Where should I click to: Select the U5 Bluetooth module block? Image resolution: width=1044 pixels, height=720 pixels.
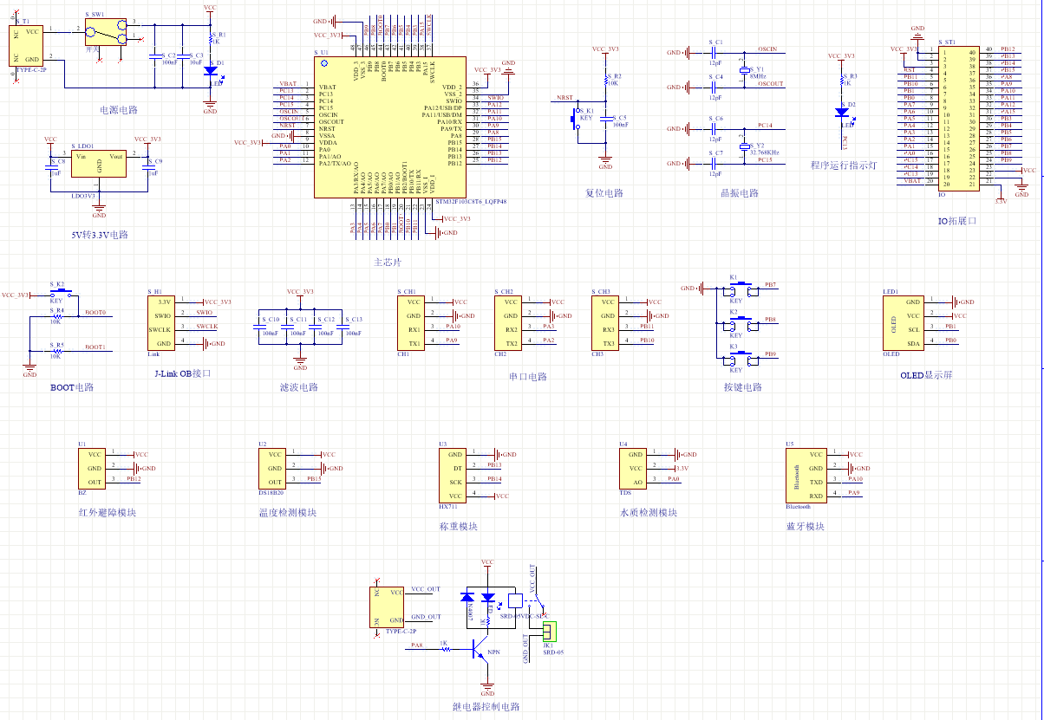coord(806,475)
